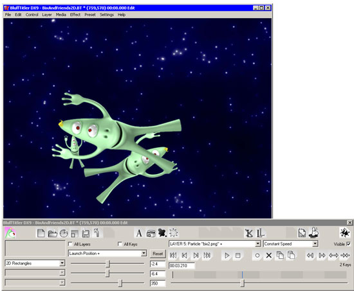Click the timeline position slider handle
The width and height of the screenshot is (354, 291).
pos(242,283)
